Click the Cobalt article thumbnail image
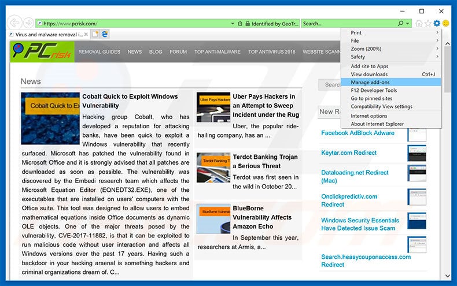The image size is (457, 286). (50, 118)
